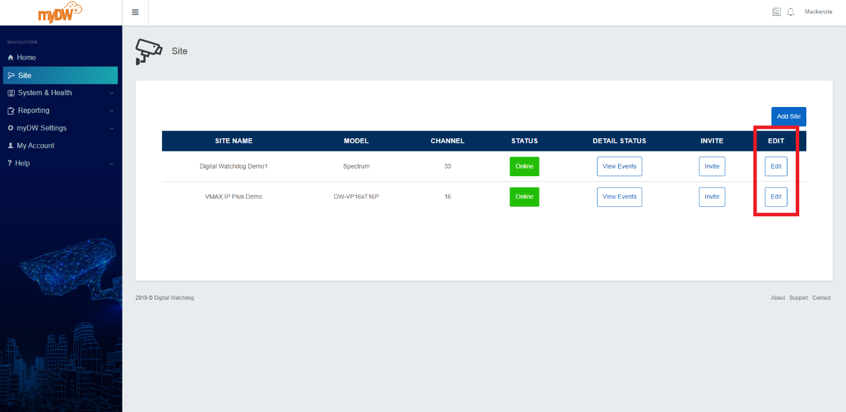
Task: Open the news list icon in header
Action: (x=777, y=12)
